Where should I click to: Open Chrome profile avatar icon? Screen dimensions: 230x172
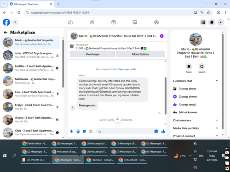click(x=218, y=12)
